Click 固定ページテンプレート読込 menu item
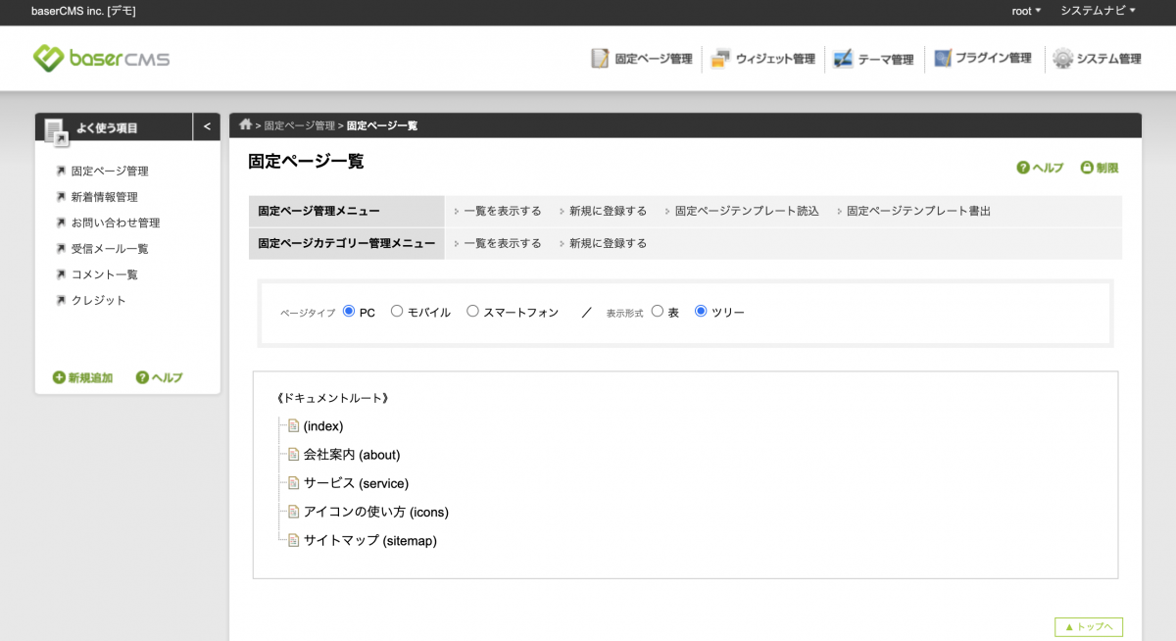 coord(746,211)
